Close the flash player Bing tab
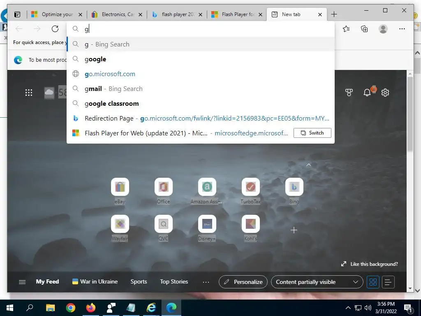Image resolution: width=421 pixels, height=316 pixels. pyautogui.click(x=200, y=14)
